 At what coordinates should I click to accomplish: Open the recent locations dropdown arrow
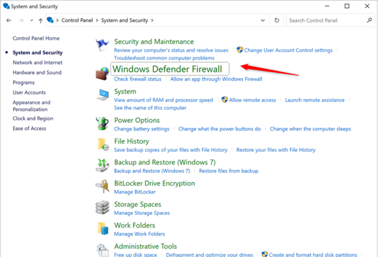(31, 21)
